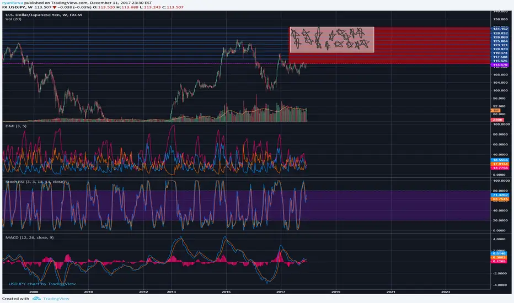Click the purple 113.670 current price tag
Screen dimensions: 514x303
(x=500, y=65)
